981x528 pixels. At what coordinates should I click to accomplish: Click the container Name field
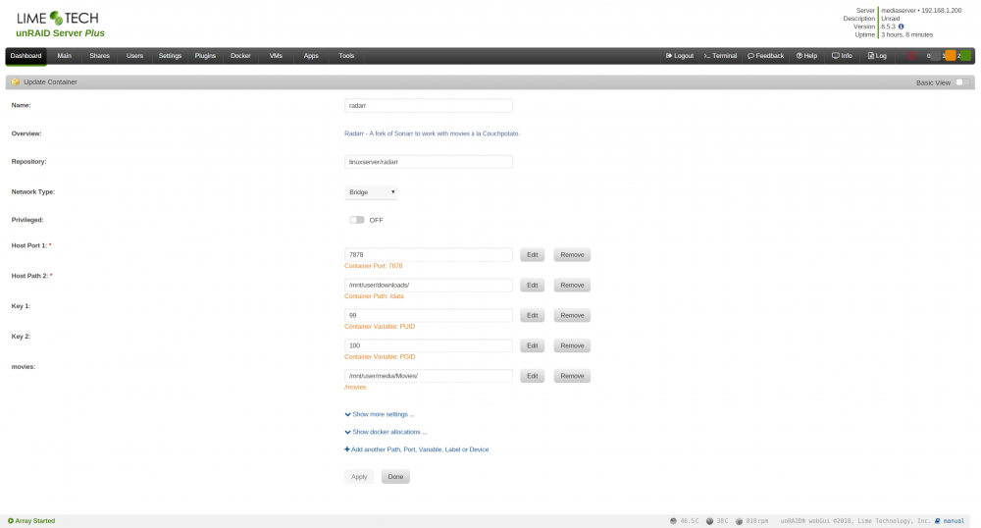[429, 106]
